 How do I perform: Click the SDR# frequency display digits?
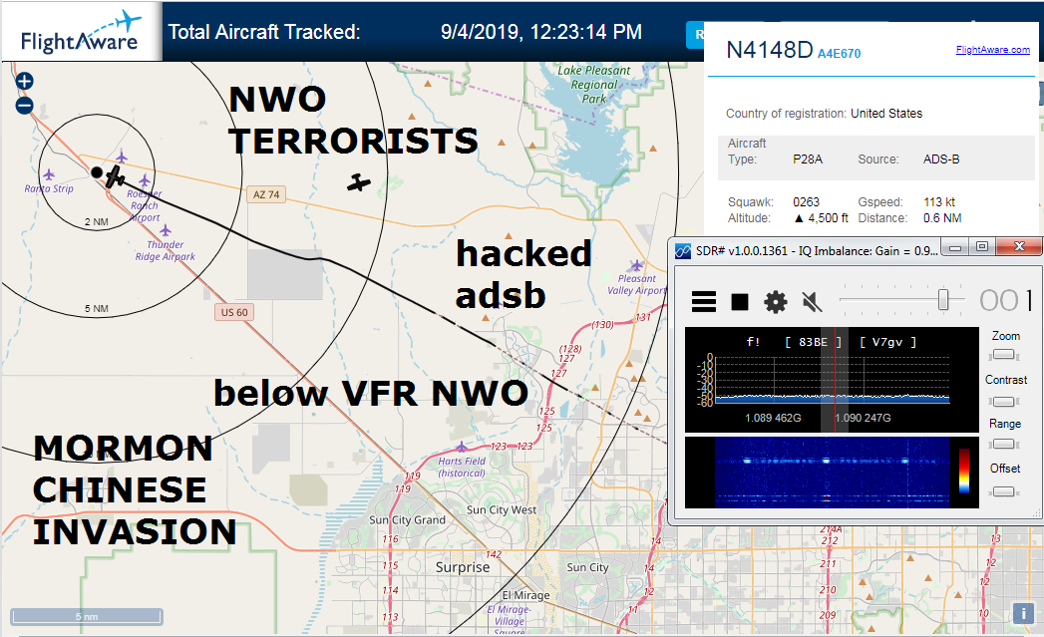coord(1005,301)
